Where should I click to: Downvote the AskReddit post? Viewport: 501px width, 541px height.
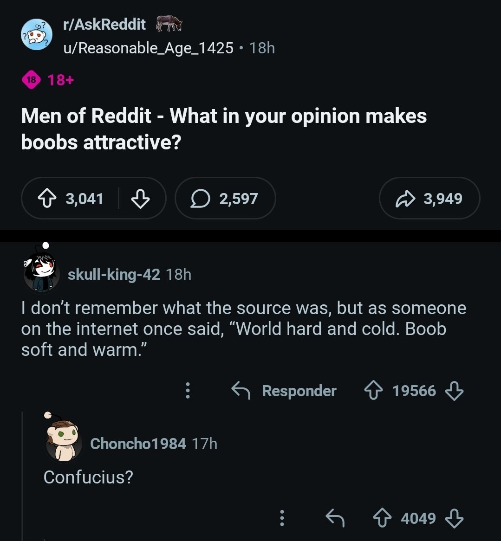point(140,199)
